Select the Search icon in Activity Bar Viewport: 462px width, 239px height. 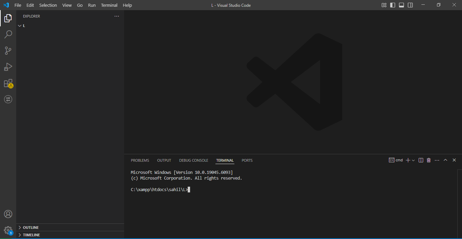tap(8, 34)
